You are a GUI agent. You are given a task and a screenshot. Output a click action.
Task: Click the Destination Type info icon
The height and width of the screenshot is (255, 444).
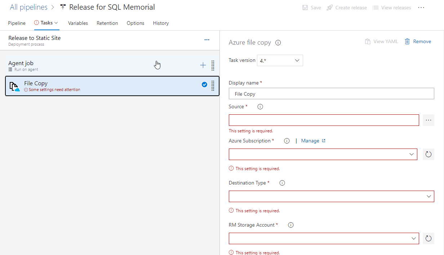[282, 183]
